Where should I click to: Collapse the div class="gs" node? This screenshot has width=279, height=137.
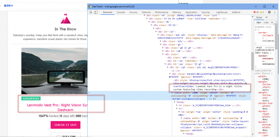click(160, 45)
